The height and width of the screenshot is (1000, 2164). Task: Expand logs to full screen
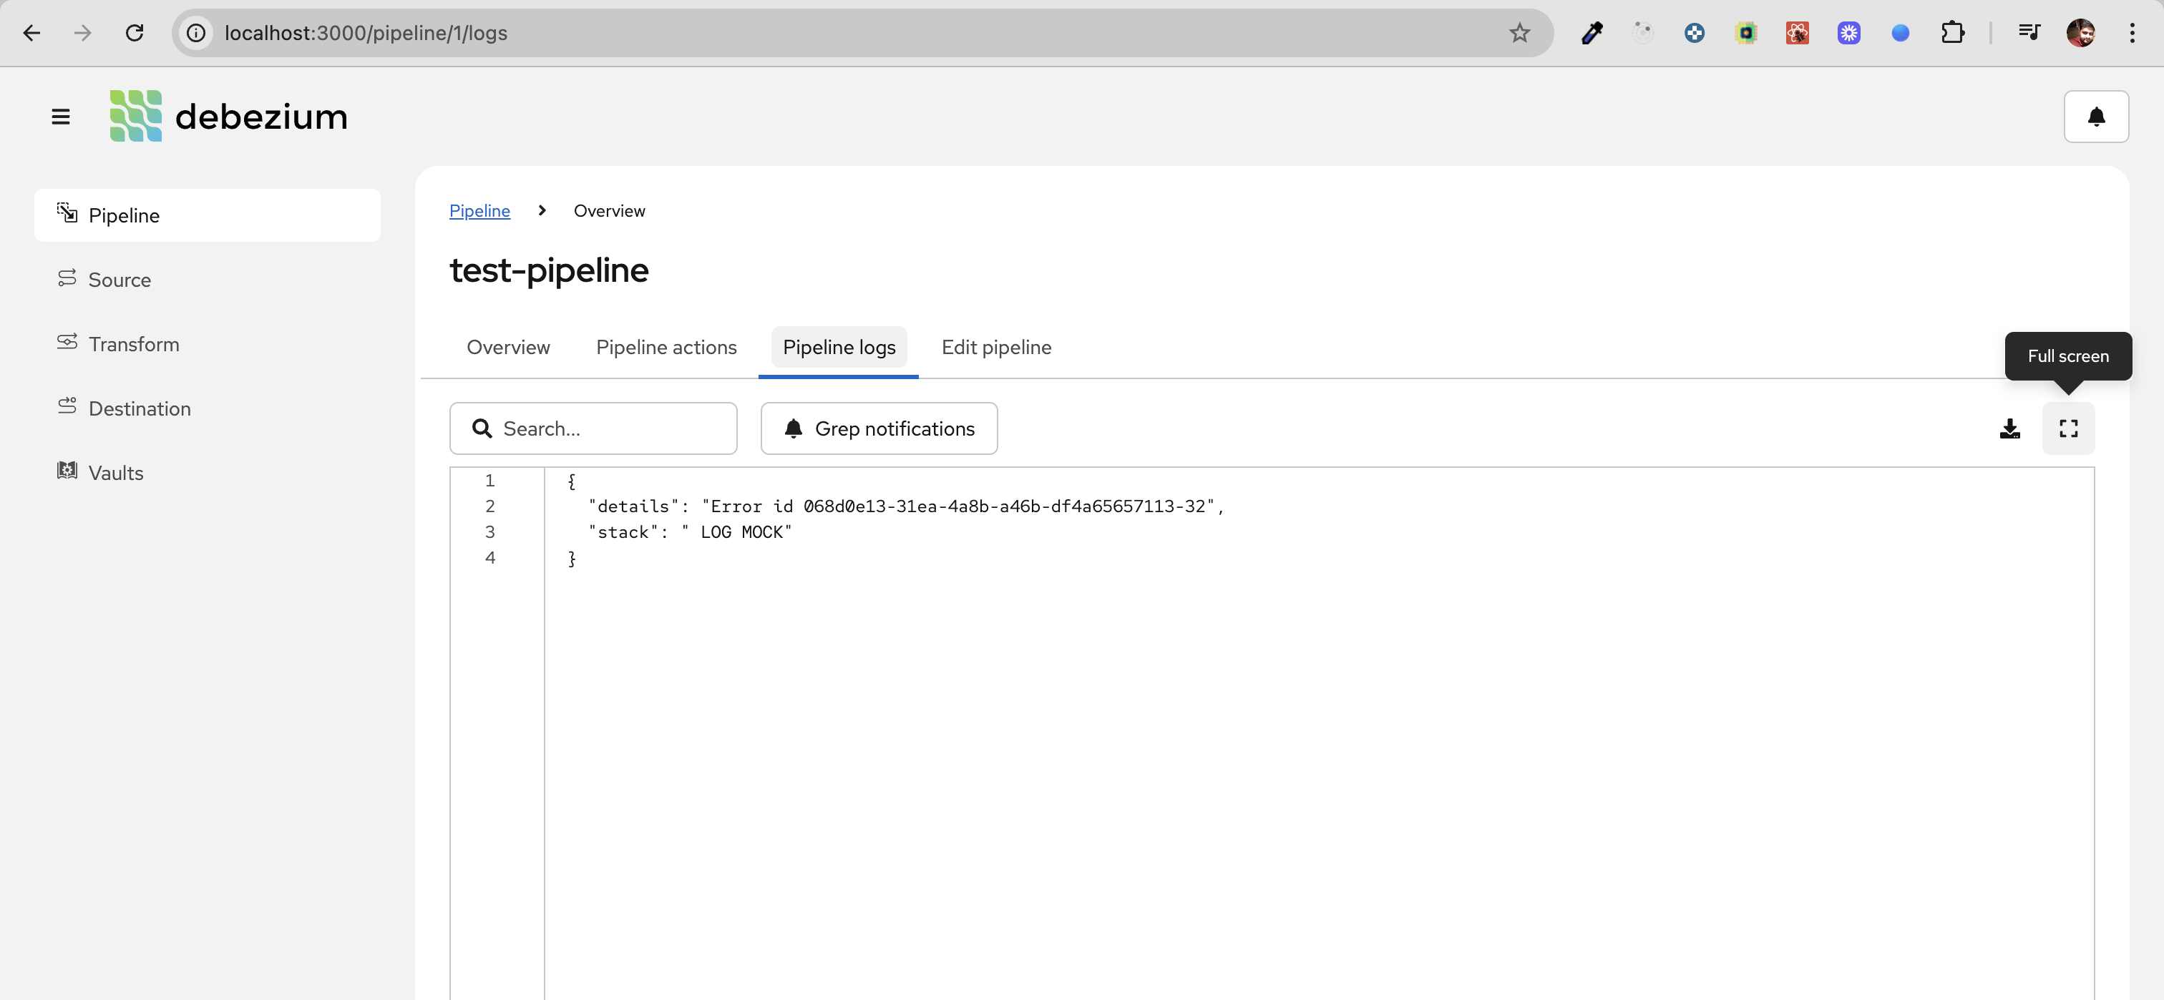click(x=2067, y=429)
